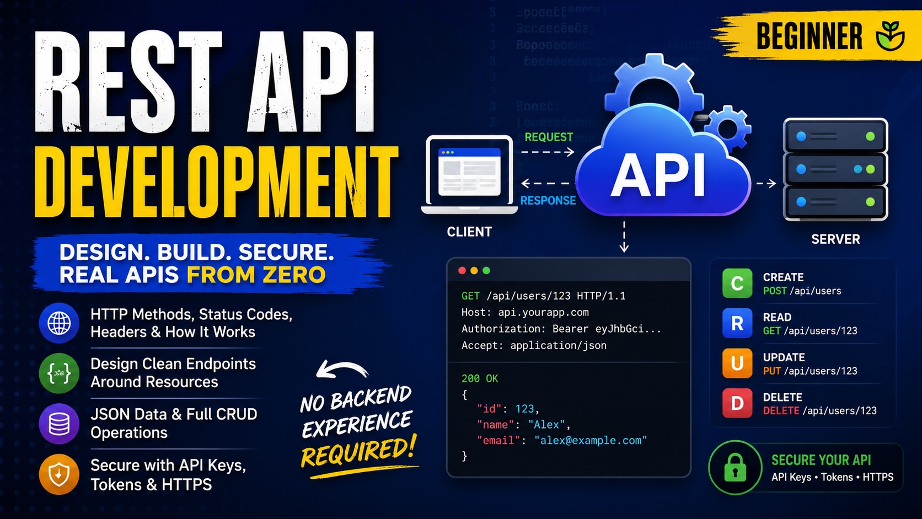Click the "id": 123 JSON line
Image resolution: width=922 pixels, height=519 pixels.
coord(508,409)
